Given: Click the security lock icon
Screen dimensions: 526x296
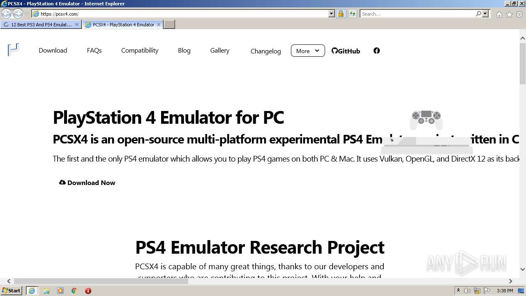Looking at the screenshot, I should pyautogui.click(x=341, y=14).
